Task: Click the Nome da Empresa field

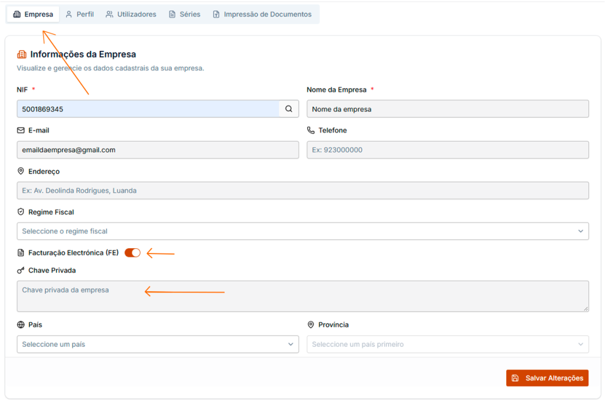Action: 448,109
